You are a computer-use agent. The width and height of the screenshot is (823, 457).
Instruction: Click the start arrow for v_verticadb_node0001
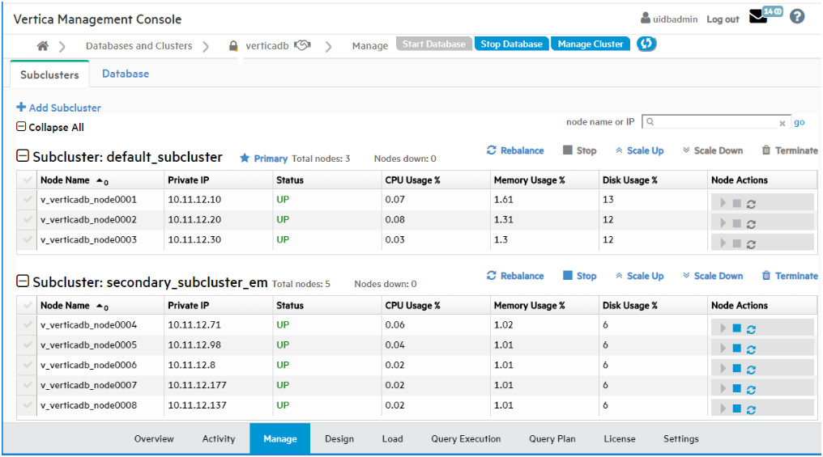click(x=723, y=203)
